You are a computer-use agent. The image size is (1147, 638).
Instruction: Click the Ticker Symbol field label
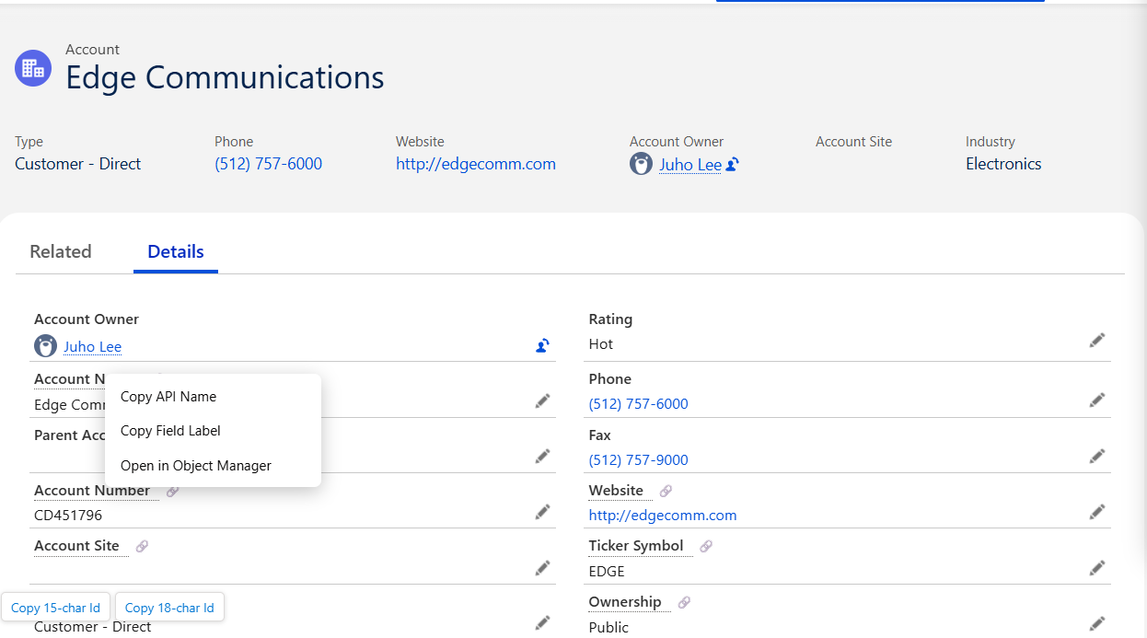[x=636, y=546]
